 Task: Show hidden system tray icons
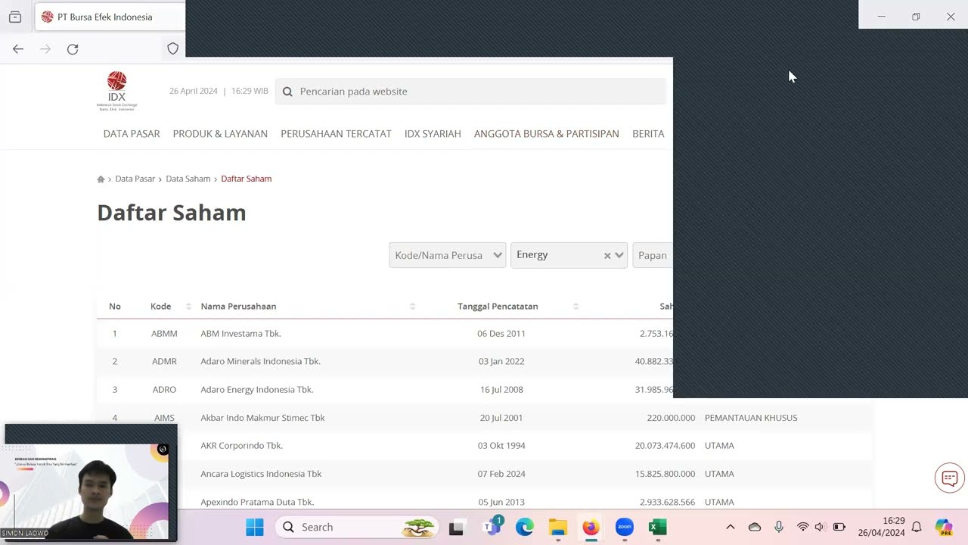pos(730,528)
